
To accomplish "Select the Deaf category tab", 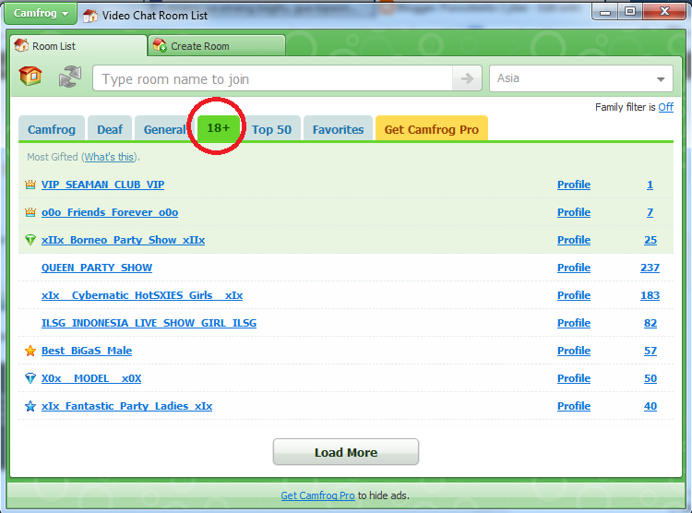I will click(x=110, y=129).
